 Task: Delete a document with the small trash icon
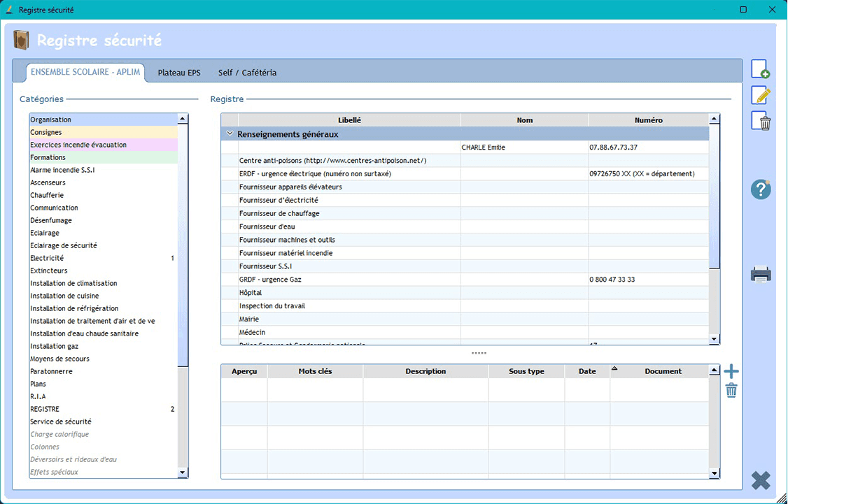(731, 391)
